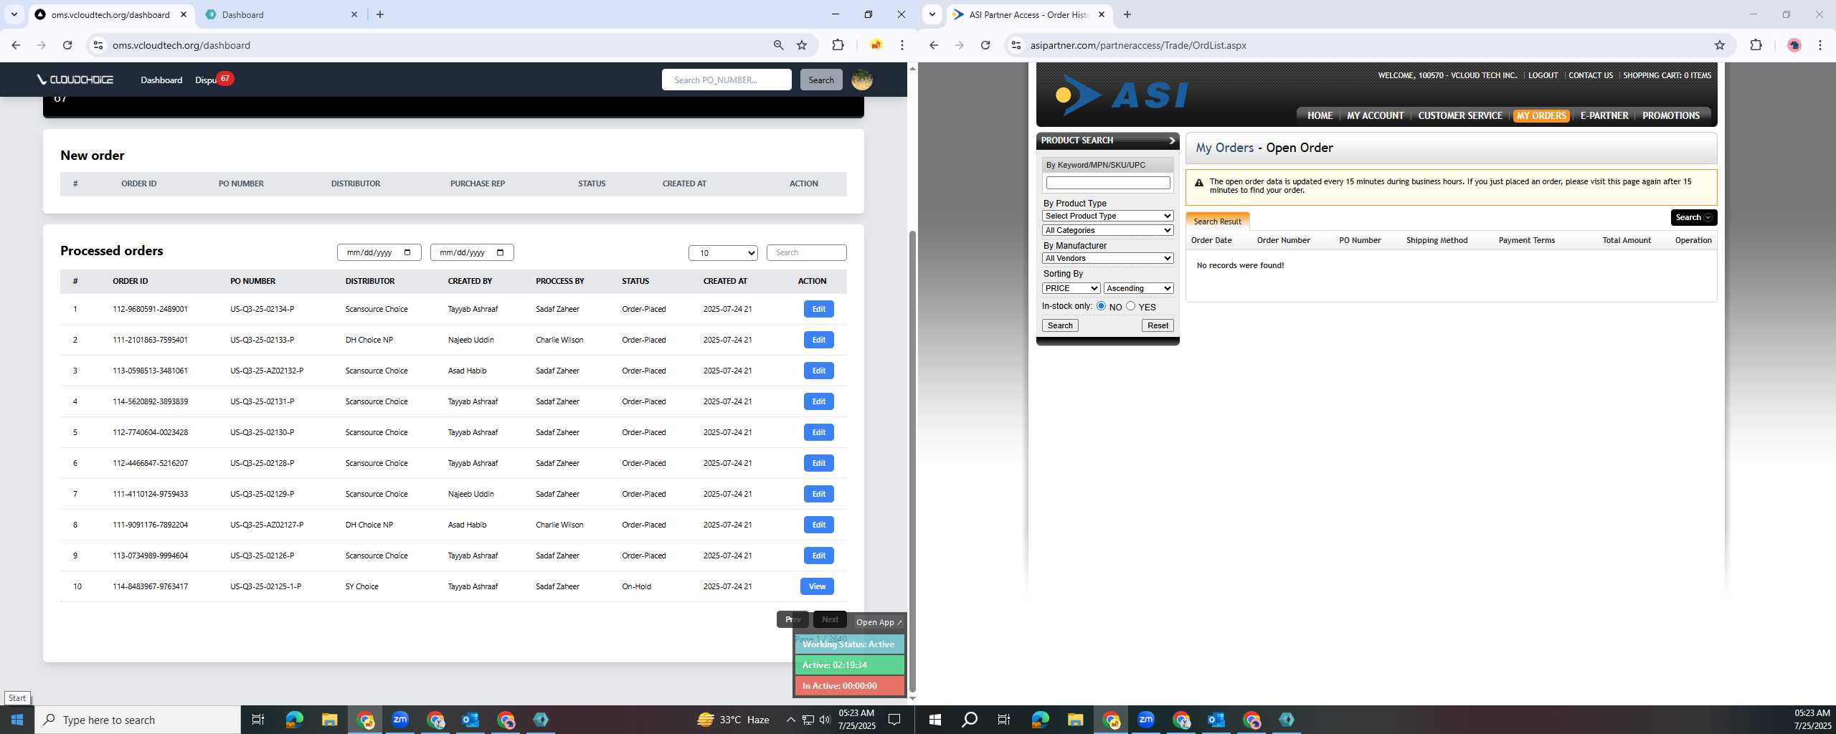Click the search magnifier on right taskbar
Screen dimensions: 1836x734
coord(970,720)
